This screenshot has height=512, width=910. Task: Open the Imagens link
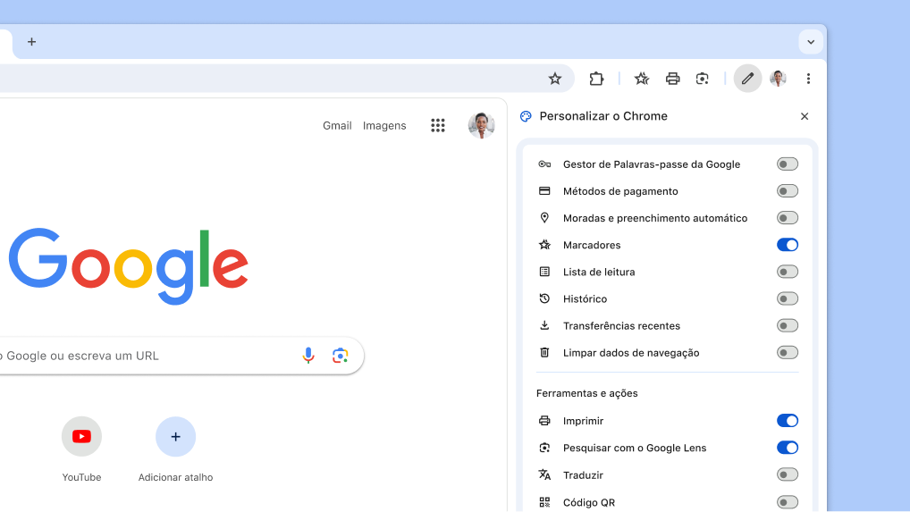(x=384, y=126)
